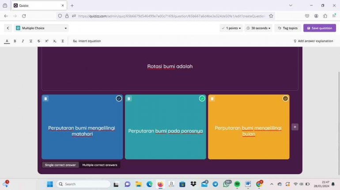Bookmark this page with the star icon

tap(271, 16)
